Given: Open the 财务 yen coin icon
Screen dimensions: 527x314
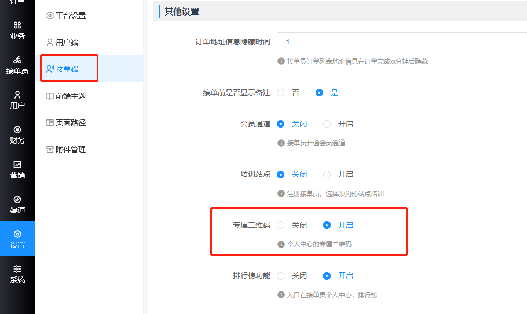Looking at the screenshot, I should tap(18, 130).
